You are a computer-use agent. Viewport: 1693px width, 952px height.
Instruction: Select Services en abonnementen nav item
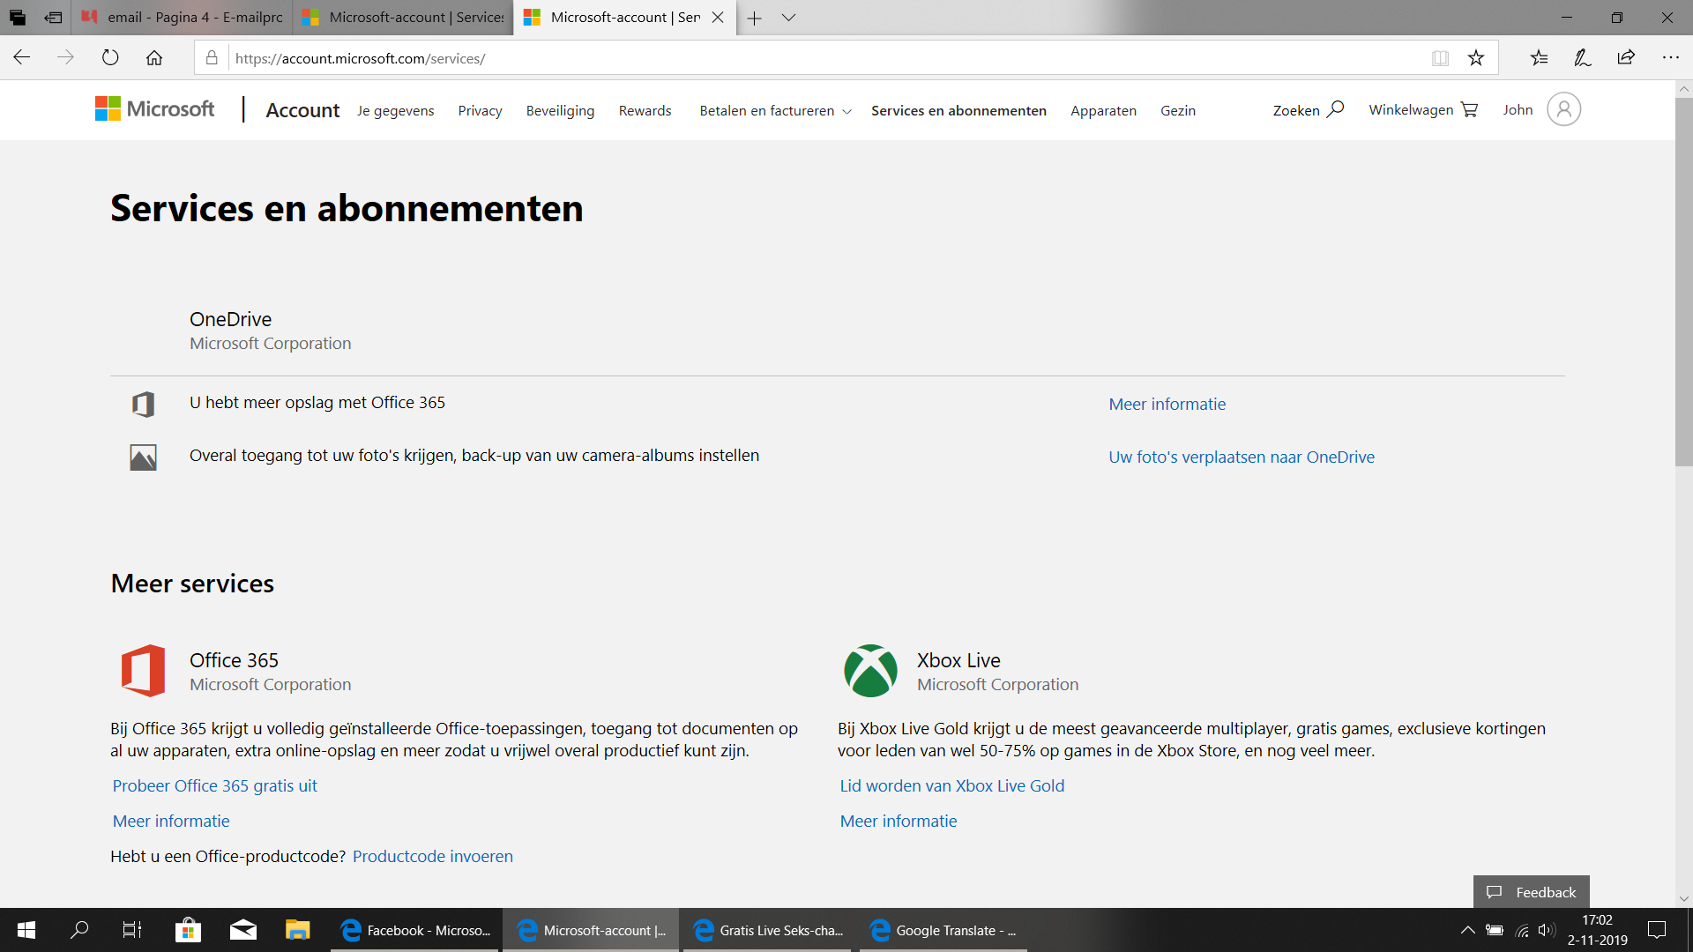tap(958, 111)
